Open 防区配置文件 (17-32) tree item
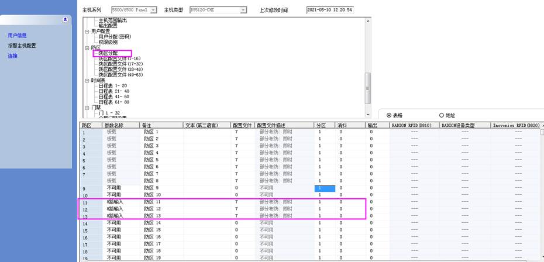Image resolution: width=544 pixels, height=262 pixels. [x=120, y=64]
